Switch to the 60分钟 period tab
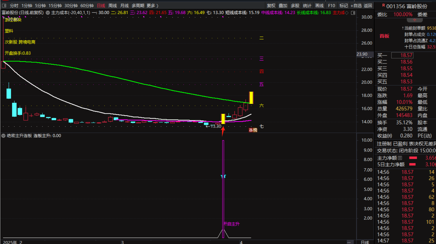 coord(87,6)
